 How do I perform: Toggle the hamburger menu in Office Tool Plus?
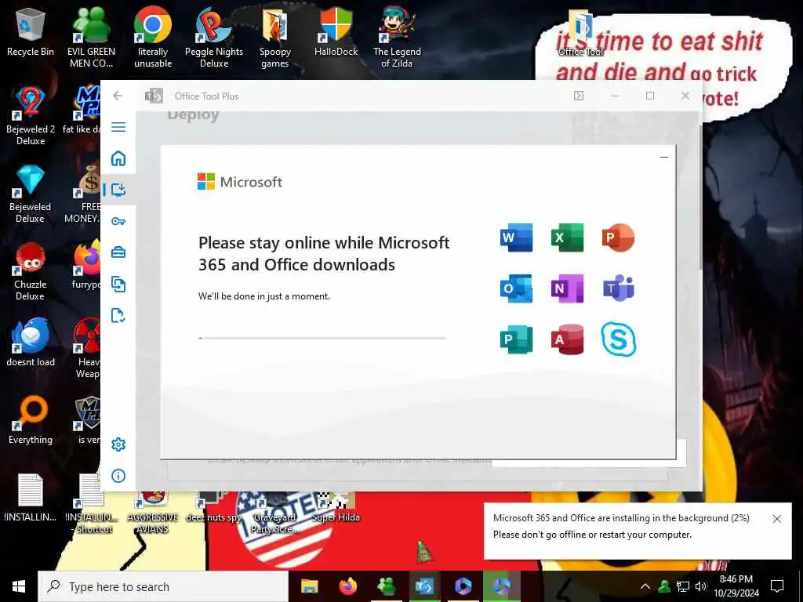118,127
